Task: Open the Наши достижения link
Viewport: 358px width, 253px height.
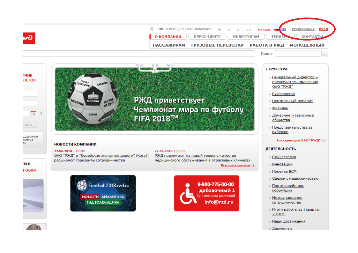Action: coord(288,221)
